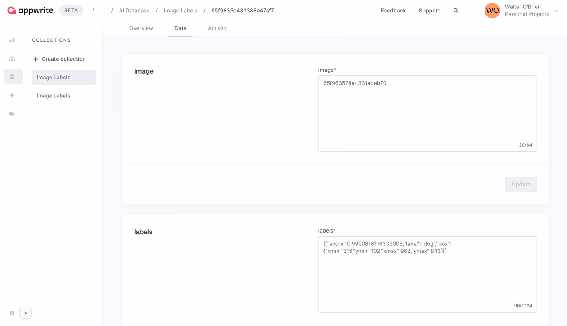Switch to the Data tab
Screen dimensions: 567x326
(x=180, y=28)
